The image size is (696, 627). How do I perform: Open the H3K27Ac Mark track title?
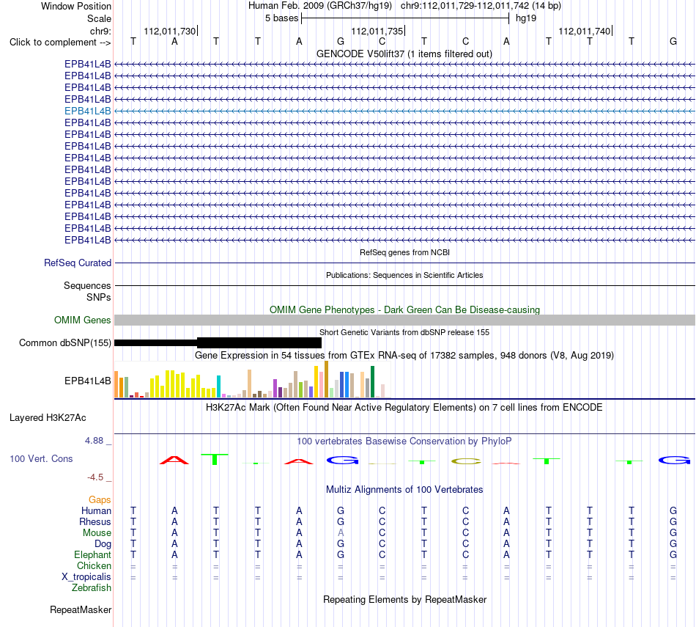pos(404,408)
